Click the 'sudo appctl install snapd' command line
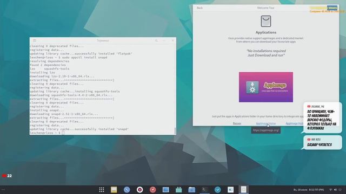346x194 pixels. point(69,58)
